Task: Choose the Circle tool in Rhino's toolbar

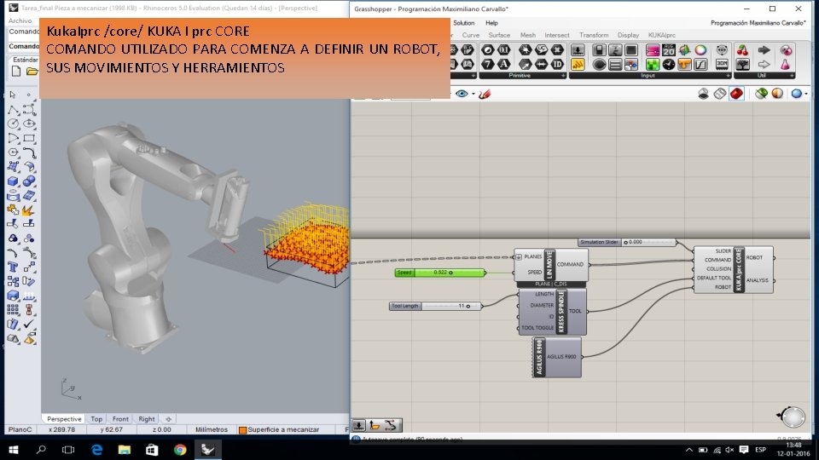Action: coord(13,124)
